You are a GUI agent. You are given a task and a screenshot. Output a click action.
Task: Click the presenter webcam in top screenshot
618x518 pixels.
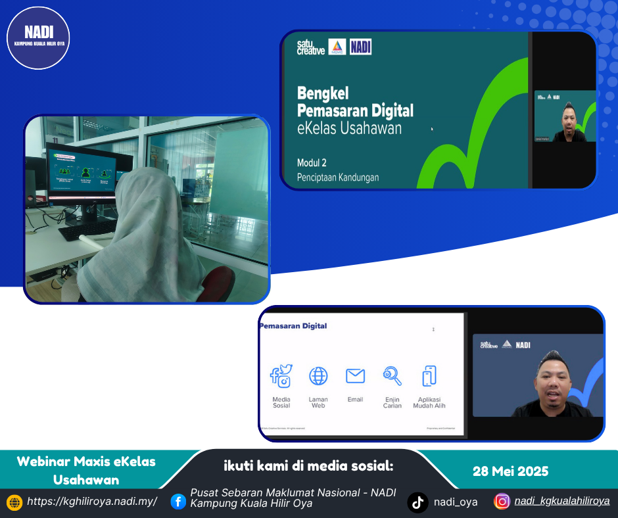point(565,116)
